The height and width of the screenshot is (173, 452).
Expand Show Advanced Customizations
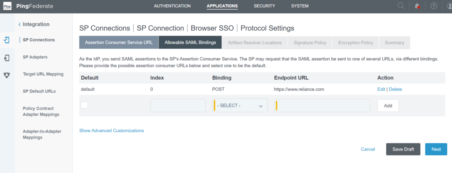(x=112, y=130)
